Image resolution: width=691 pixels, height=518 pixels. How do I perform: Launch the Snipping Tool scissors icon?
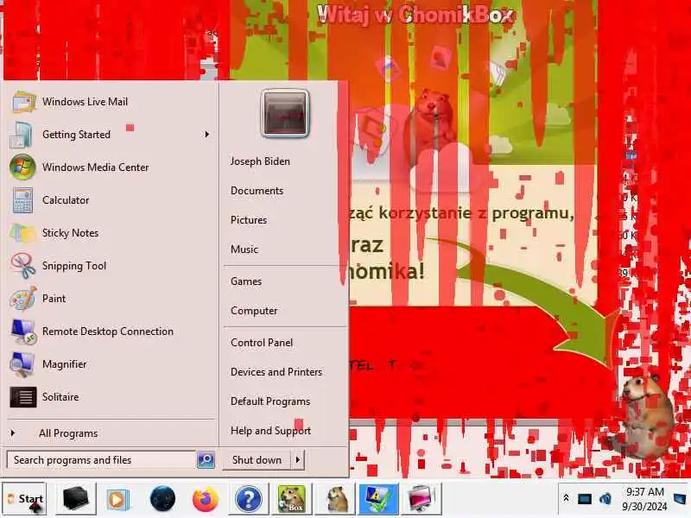click(23, 266)
